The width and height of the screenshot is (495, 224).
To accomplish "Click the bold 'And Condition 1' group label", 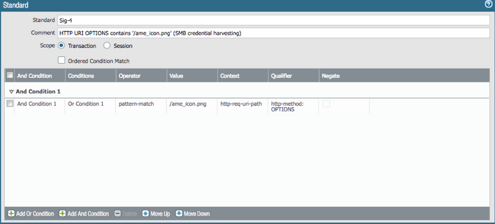I will tap(38, 92).
